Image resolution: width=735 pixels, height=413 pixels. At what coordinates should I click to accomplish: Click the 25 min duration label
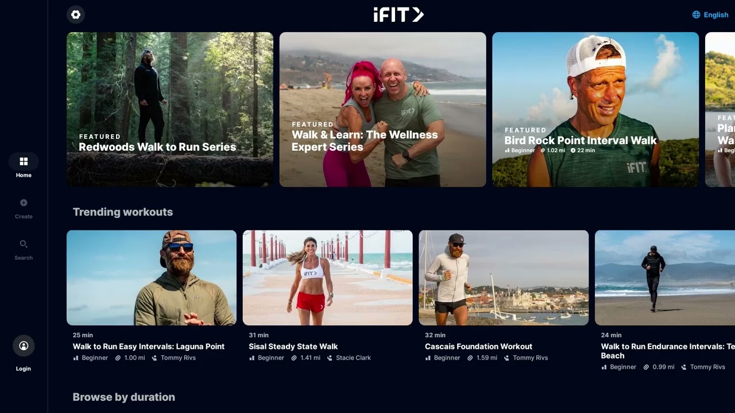coord(83,335)
